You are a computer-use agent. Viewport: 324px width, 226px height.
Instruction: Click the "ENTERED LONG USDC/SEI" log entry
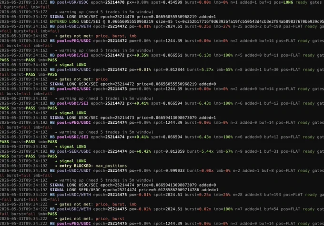[x=162, y=21]
